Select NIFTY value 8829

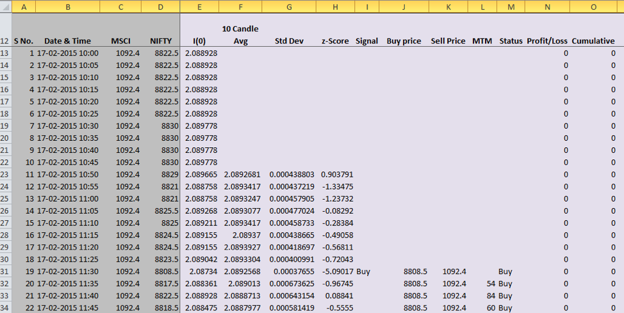point(161,174)
